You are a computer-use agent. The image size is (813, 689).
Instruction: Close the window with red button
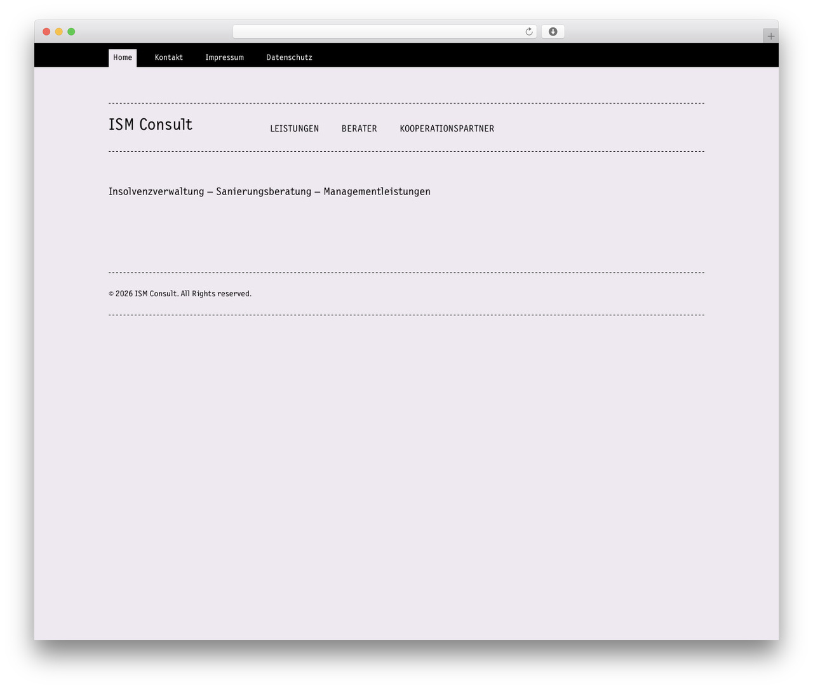click(x=46, y=32)
